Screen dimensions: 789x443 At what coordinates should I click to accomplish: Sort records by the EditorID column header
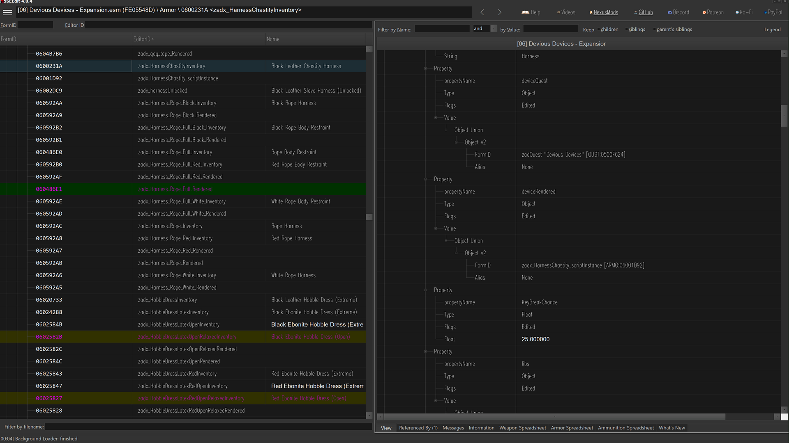click(x=198, y=39)
